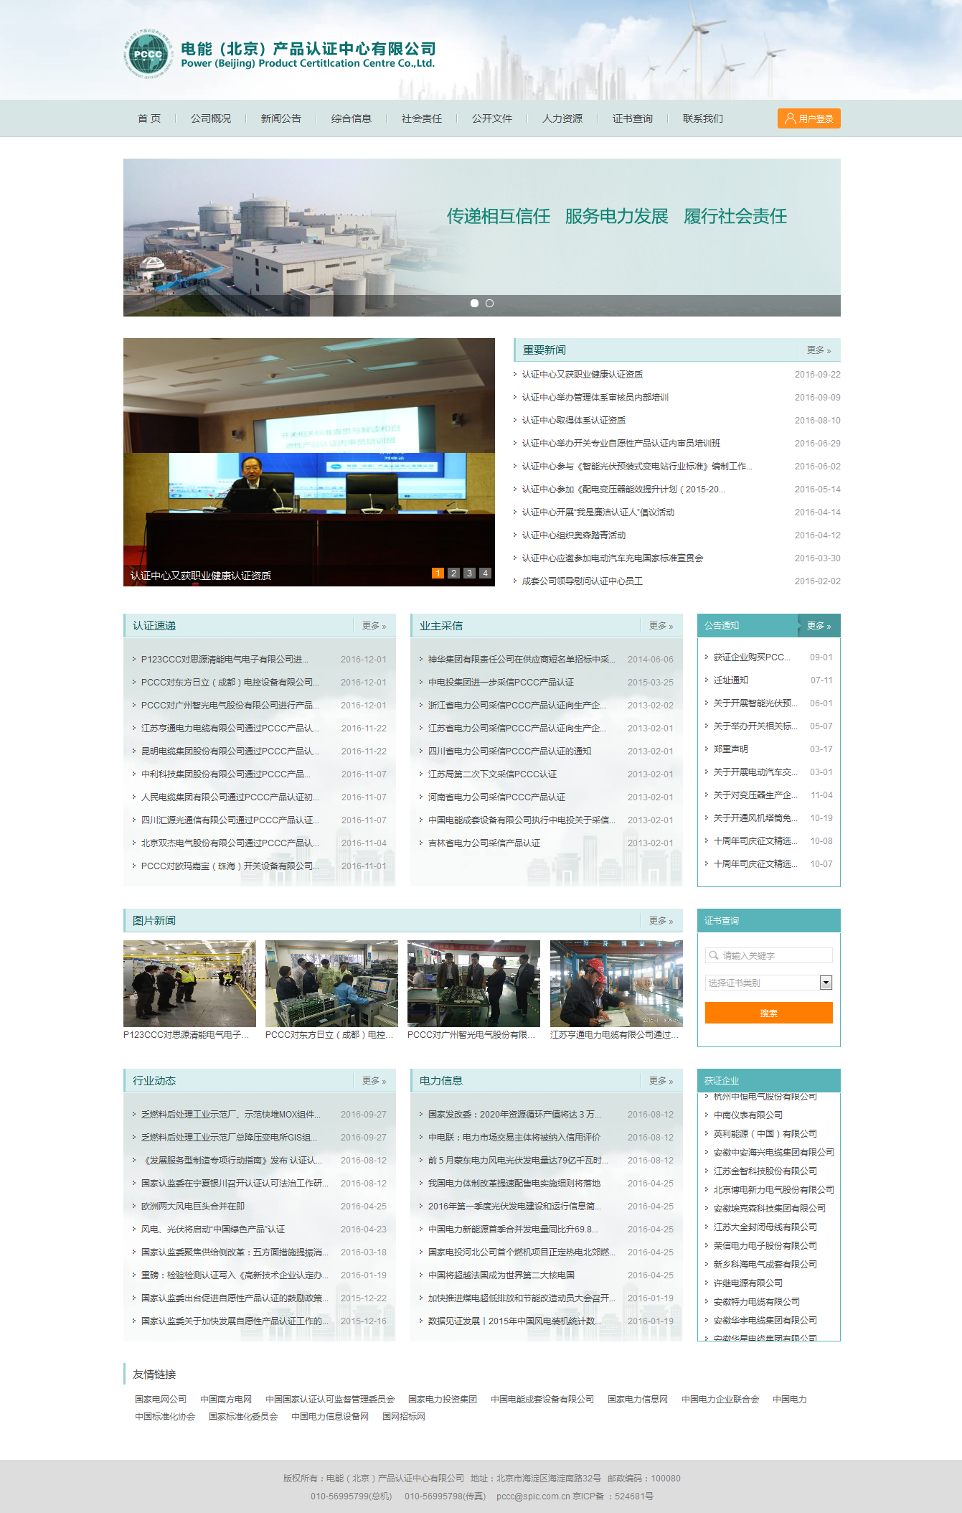The image size is (962, 1513).
Task: Select first banner carousel dot
Action: pos(474,304)
